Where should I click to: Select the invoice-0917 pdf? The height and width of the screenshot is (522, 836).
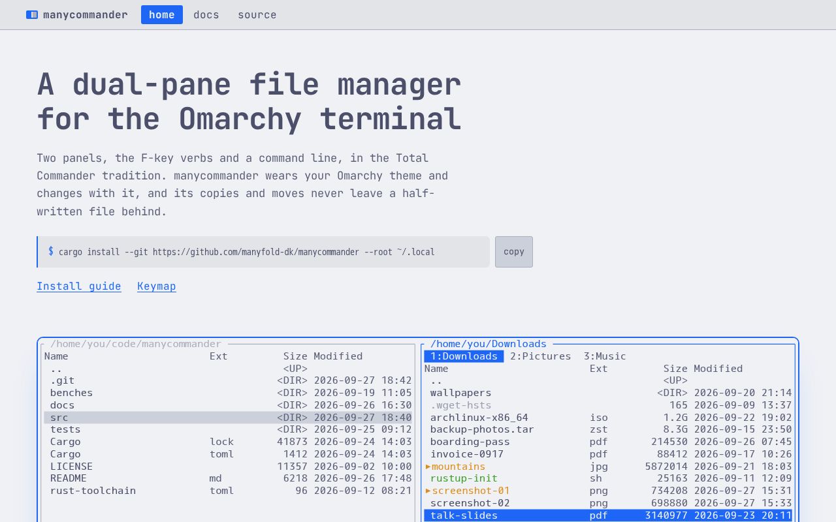click(609, 454)
